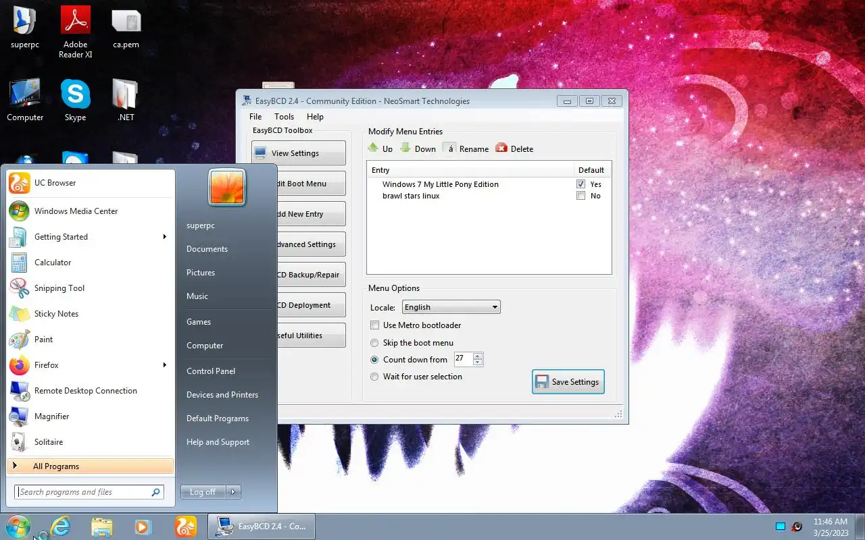Delete the selected boot entry
Image resolution: width=865 pixels, height=540 pixels.
[x=514, y=148]
